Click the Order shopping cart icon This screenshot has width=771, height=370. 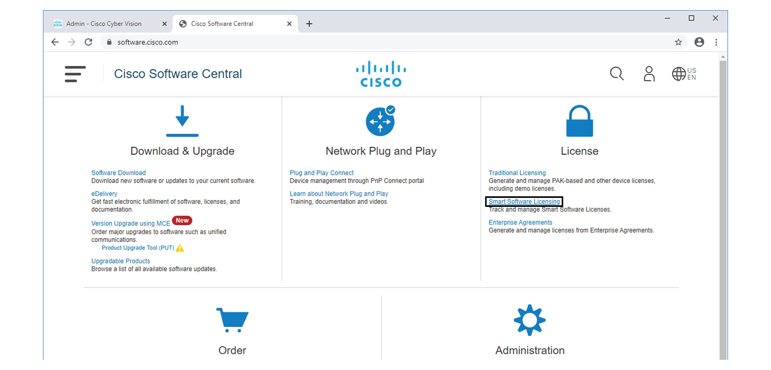click(232, 320)
